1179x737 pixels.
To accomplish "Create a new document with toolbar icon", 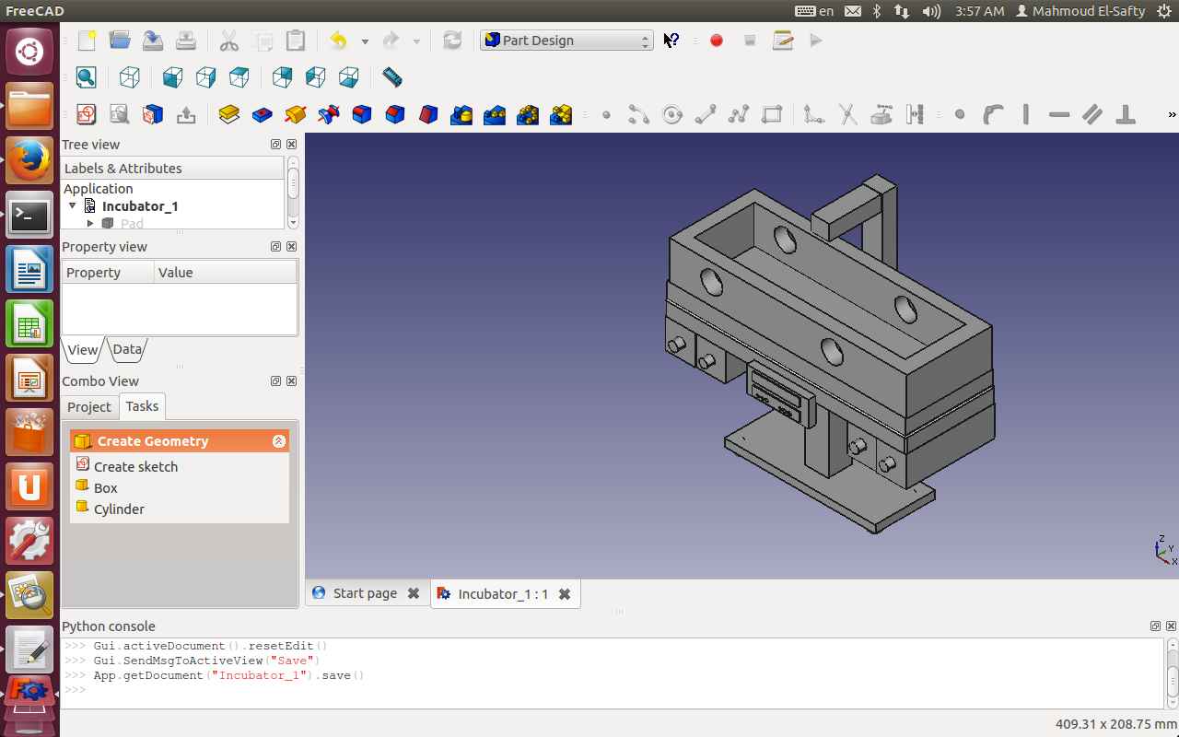I will [x=87, y=41].
